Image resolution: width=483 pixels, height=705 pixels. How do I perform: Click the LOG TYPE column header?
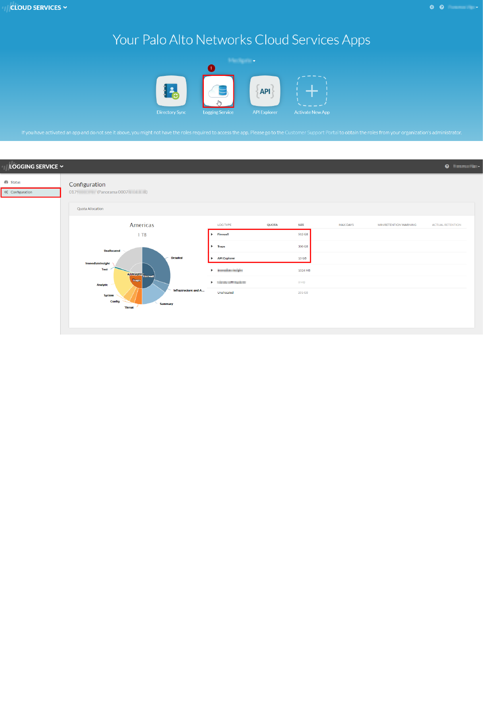[x=224, y=225]
